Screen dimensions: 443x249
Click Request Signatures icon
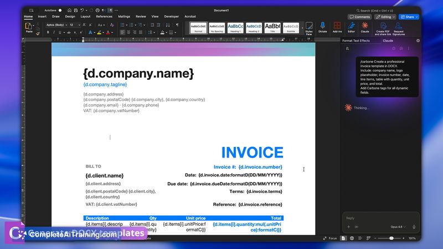399,29
